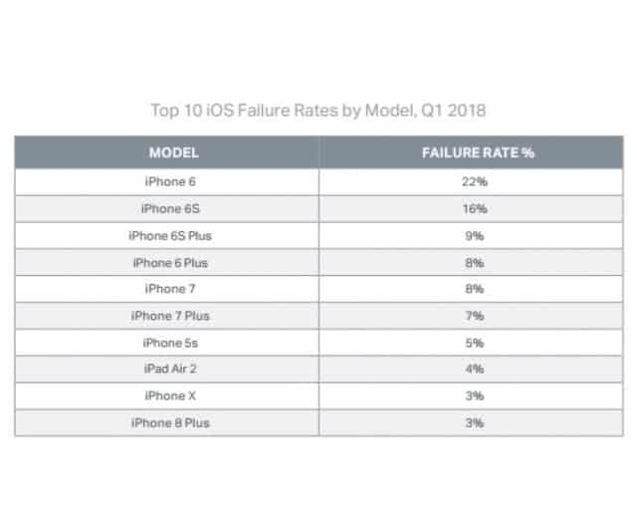
Task: Click the iPhone 5s row label
Action: tap(170, 343)
